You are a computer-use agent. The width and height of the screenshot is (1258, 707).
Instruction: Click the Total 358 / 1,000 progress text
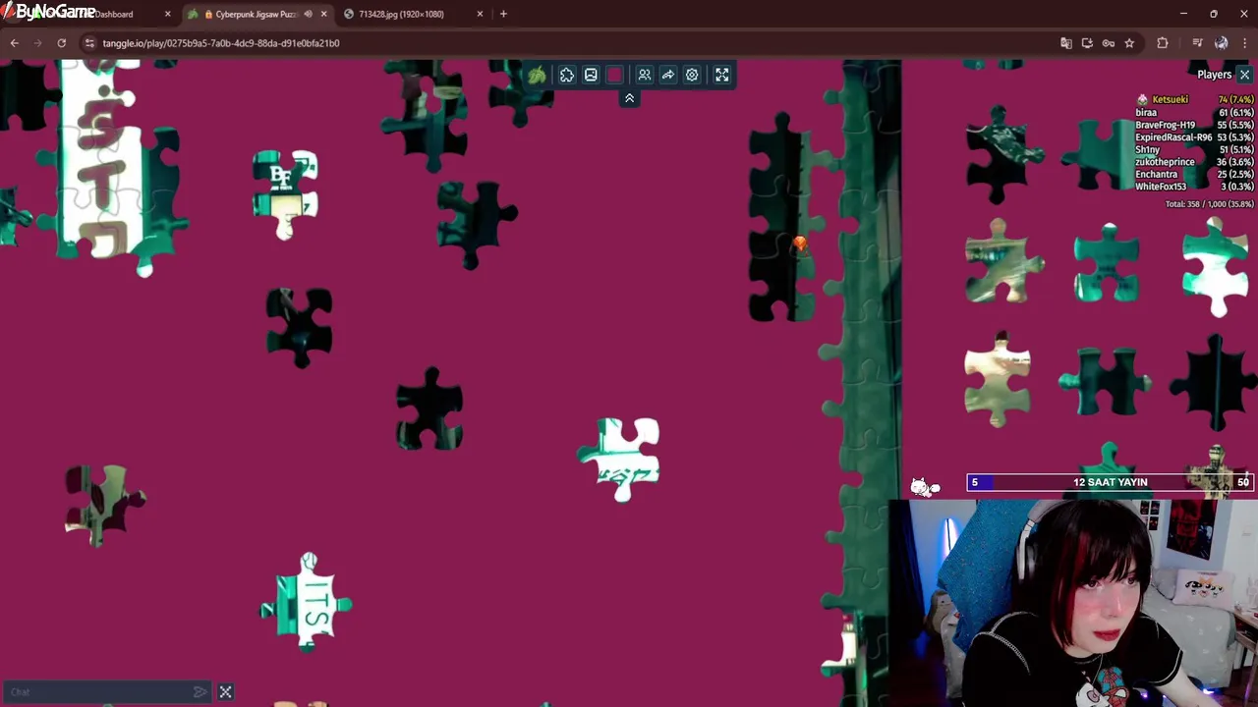[x=1209, y=204]
